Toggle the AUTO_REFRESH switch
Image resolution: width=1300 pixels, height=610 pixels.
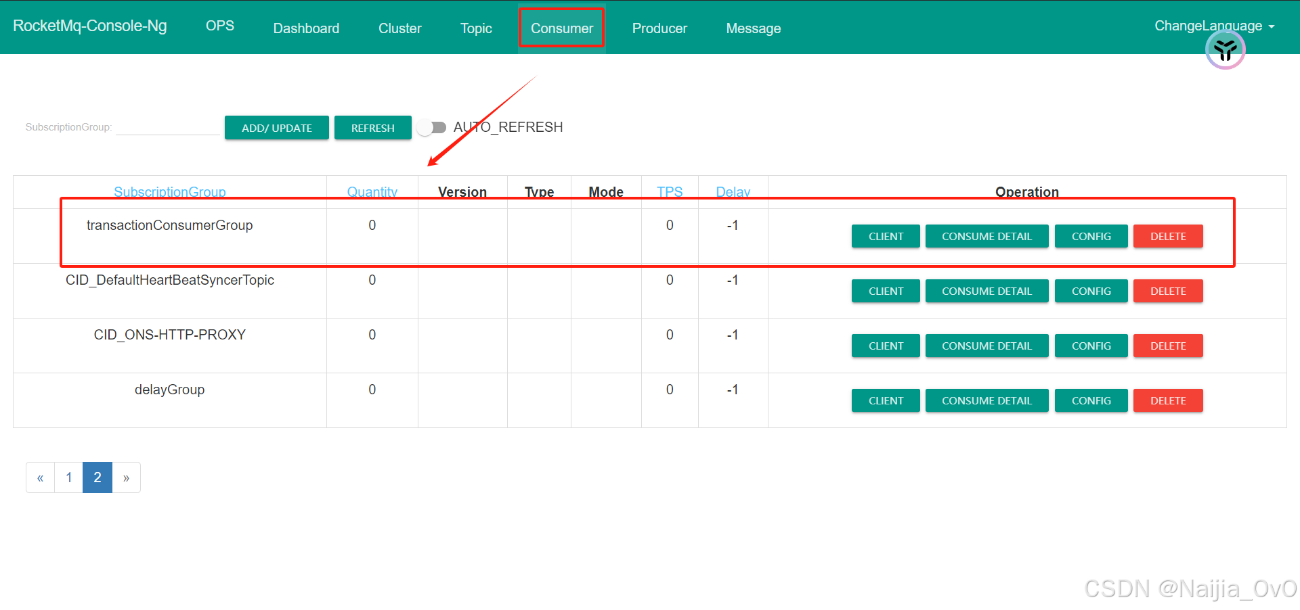coord(432,127)
